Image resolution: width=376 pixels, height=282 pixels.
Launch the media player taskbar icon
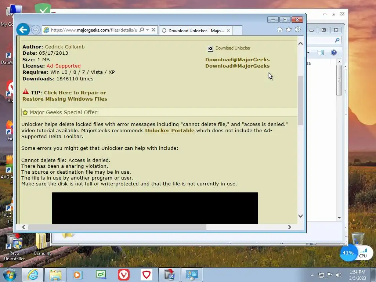[78, 275]
